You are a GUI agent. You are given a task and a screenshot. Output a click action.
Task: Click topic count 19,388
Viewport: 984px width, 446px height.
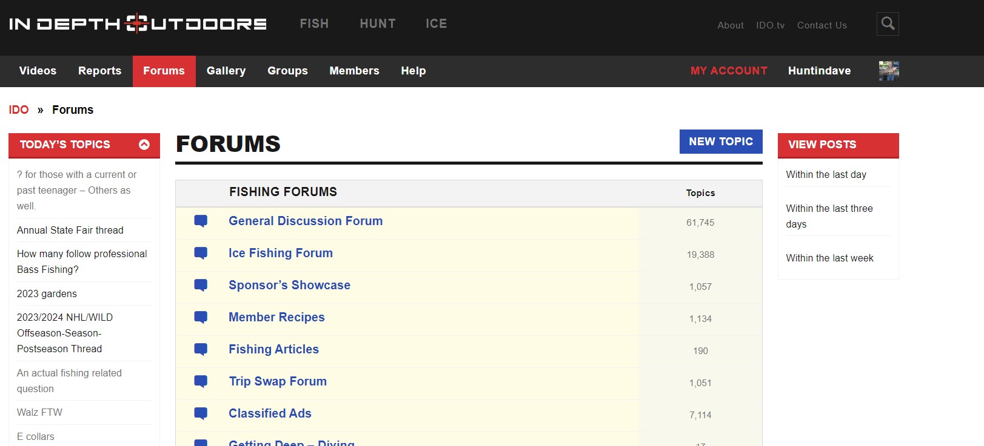(x=700, y=255)
